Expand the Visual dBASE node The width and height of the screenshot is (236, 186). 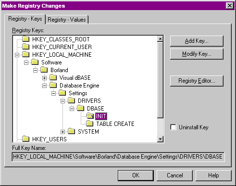[44, 78]
